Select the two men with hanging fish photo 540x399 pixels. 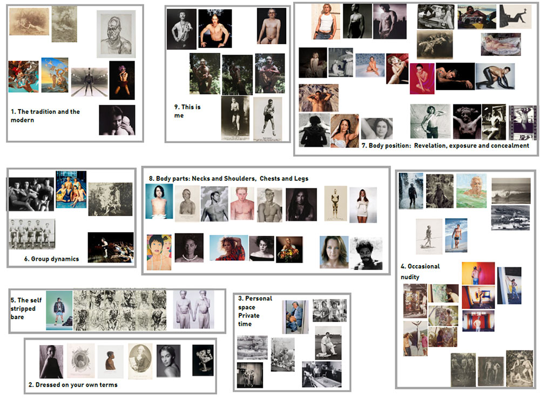coord(416,339)
